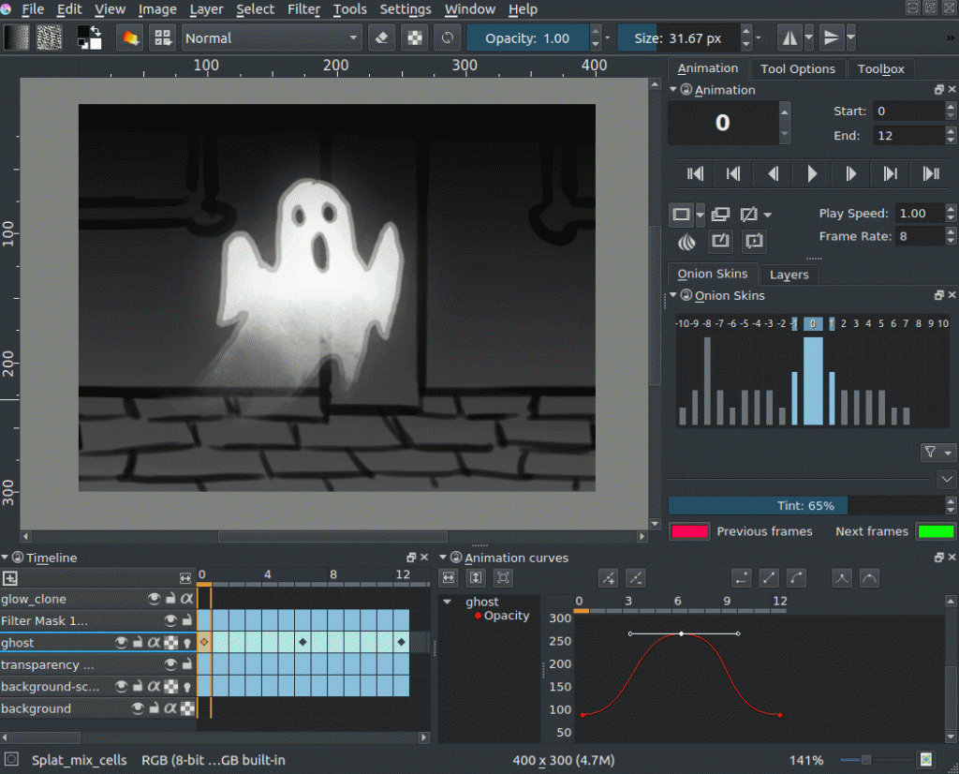Step back one frame

773,173
